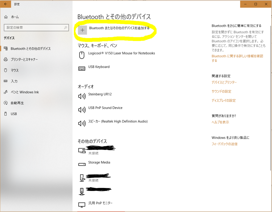
Task: Select the autoplay icon in sidebar
Action: coord(6,103)
